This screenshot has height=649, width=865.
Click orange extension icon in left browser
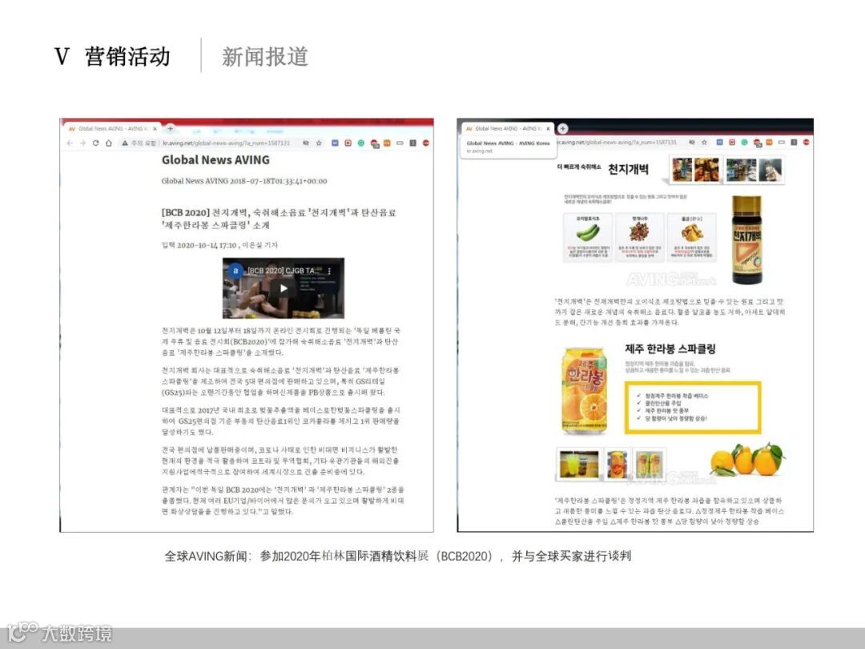(387, 143)
